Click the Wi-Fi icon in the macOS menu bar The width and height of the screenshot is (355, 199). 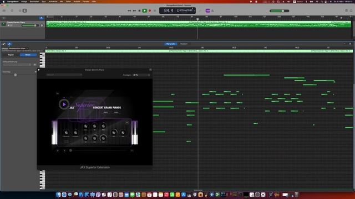pyautogui.click(x=317, y=1)
